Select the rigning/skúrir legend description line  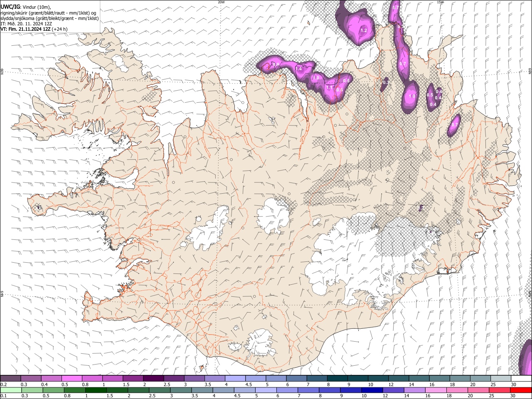(x=49, y=13)
